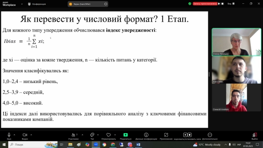Click the Ibias formula on the slide
Screen dimensions: 263x148
coord(24,41)
